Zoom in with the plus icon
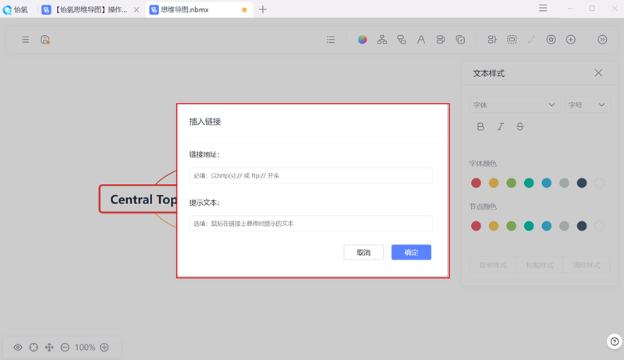The width and height of the screenshot is (624, 360). click(105, 348)
